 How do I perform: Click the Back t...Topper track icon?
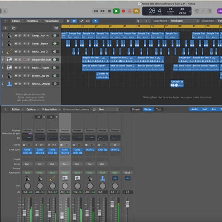coord(9,67)
